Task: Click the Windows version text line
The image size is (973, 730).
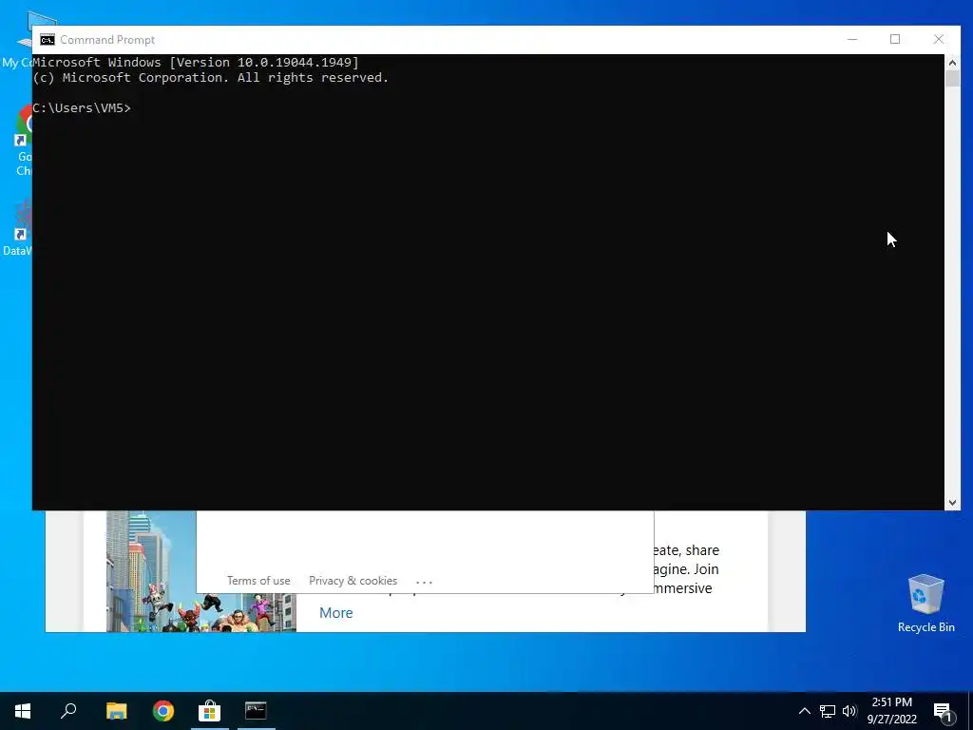Action: click(196, 62)
